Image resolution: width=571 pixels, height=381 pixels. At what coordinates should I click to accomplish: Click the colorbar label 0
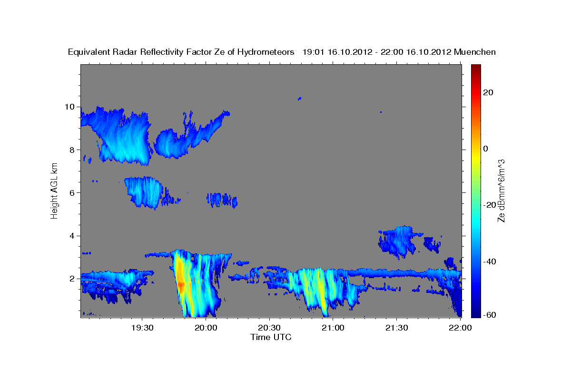tap(485, 149)
